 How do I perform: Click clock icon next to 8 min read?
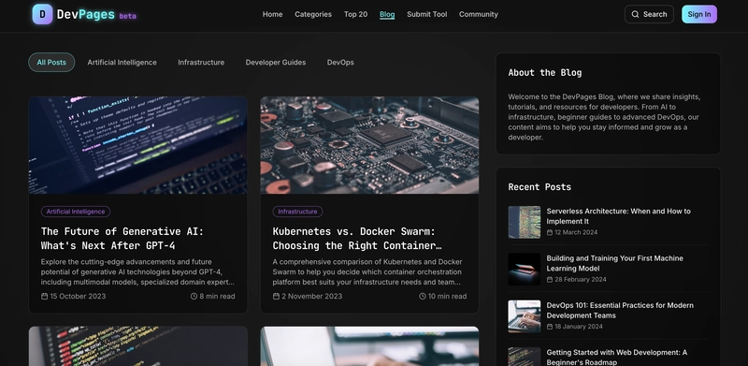(x=194, y=296)
